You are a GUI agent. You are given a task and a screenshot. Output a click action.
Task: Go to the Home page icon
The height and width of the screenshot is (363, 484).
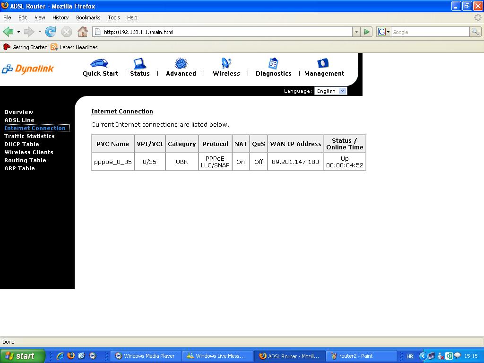[82, 32]
